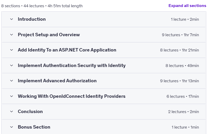Open the Bonus Section title

click(34, 127)
